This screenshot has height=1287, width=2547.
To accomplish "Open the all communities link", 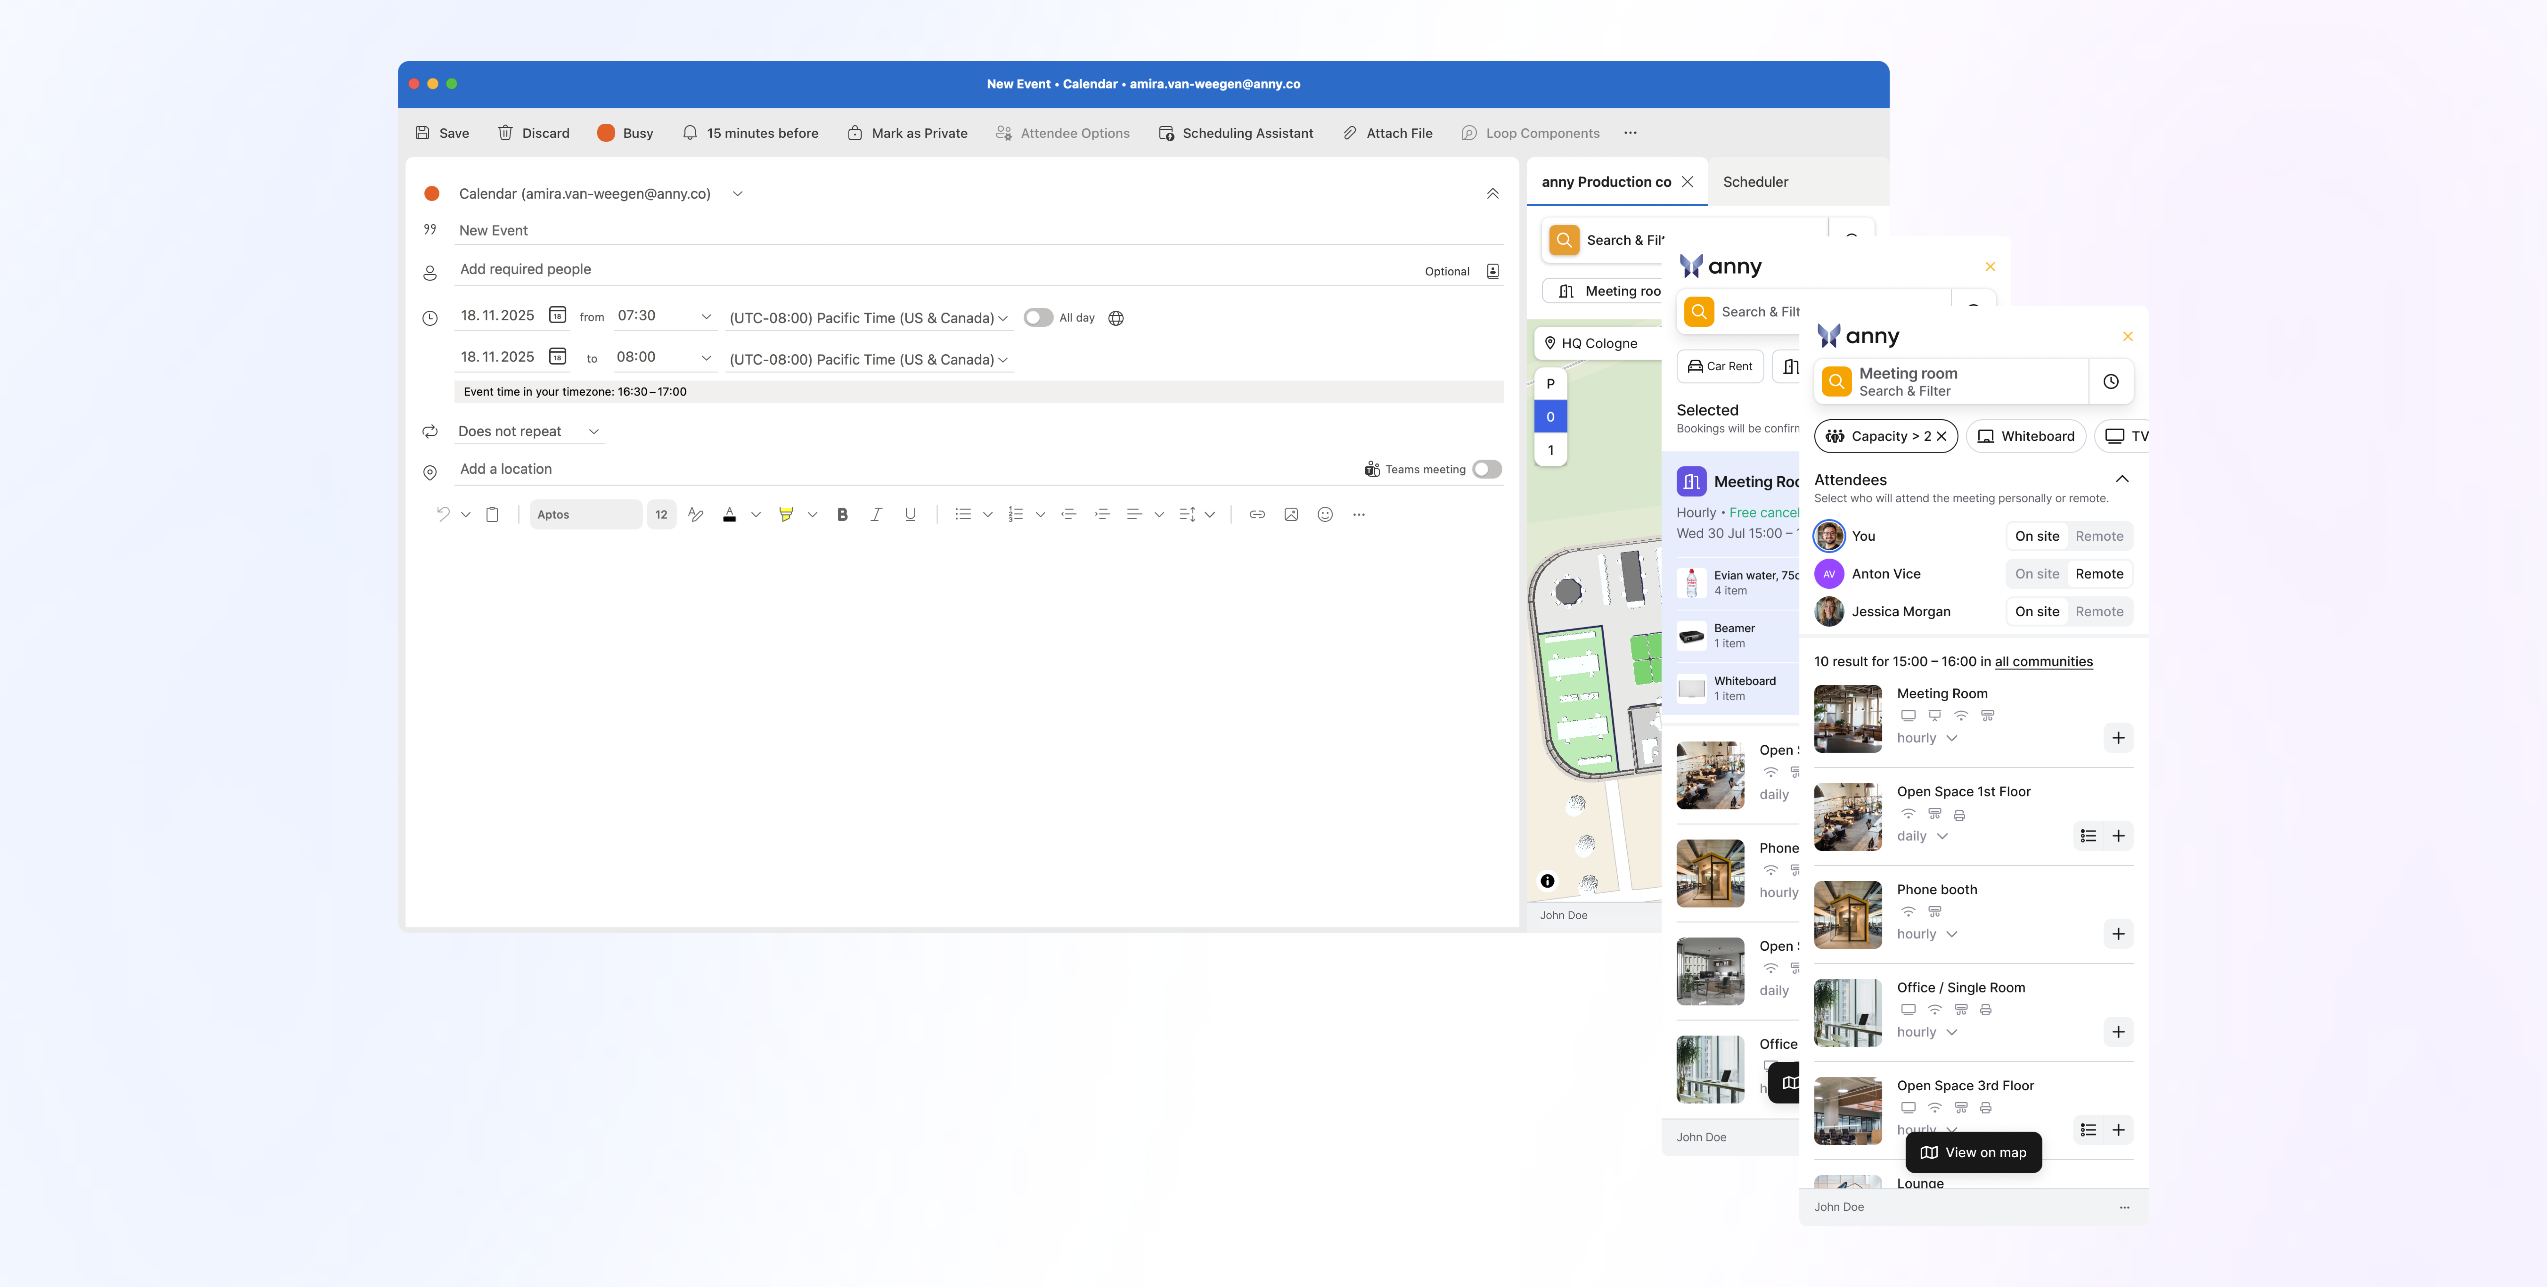I will pyautogui.click(x=2044, y=662).
